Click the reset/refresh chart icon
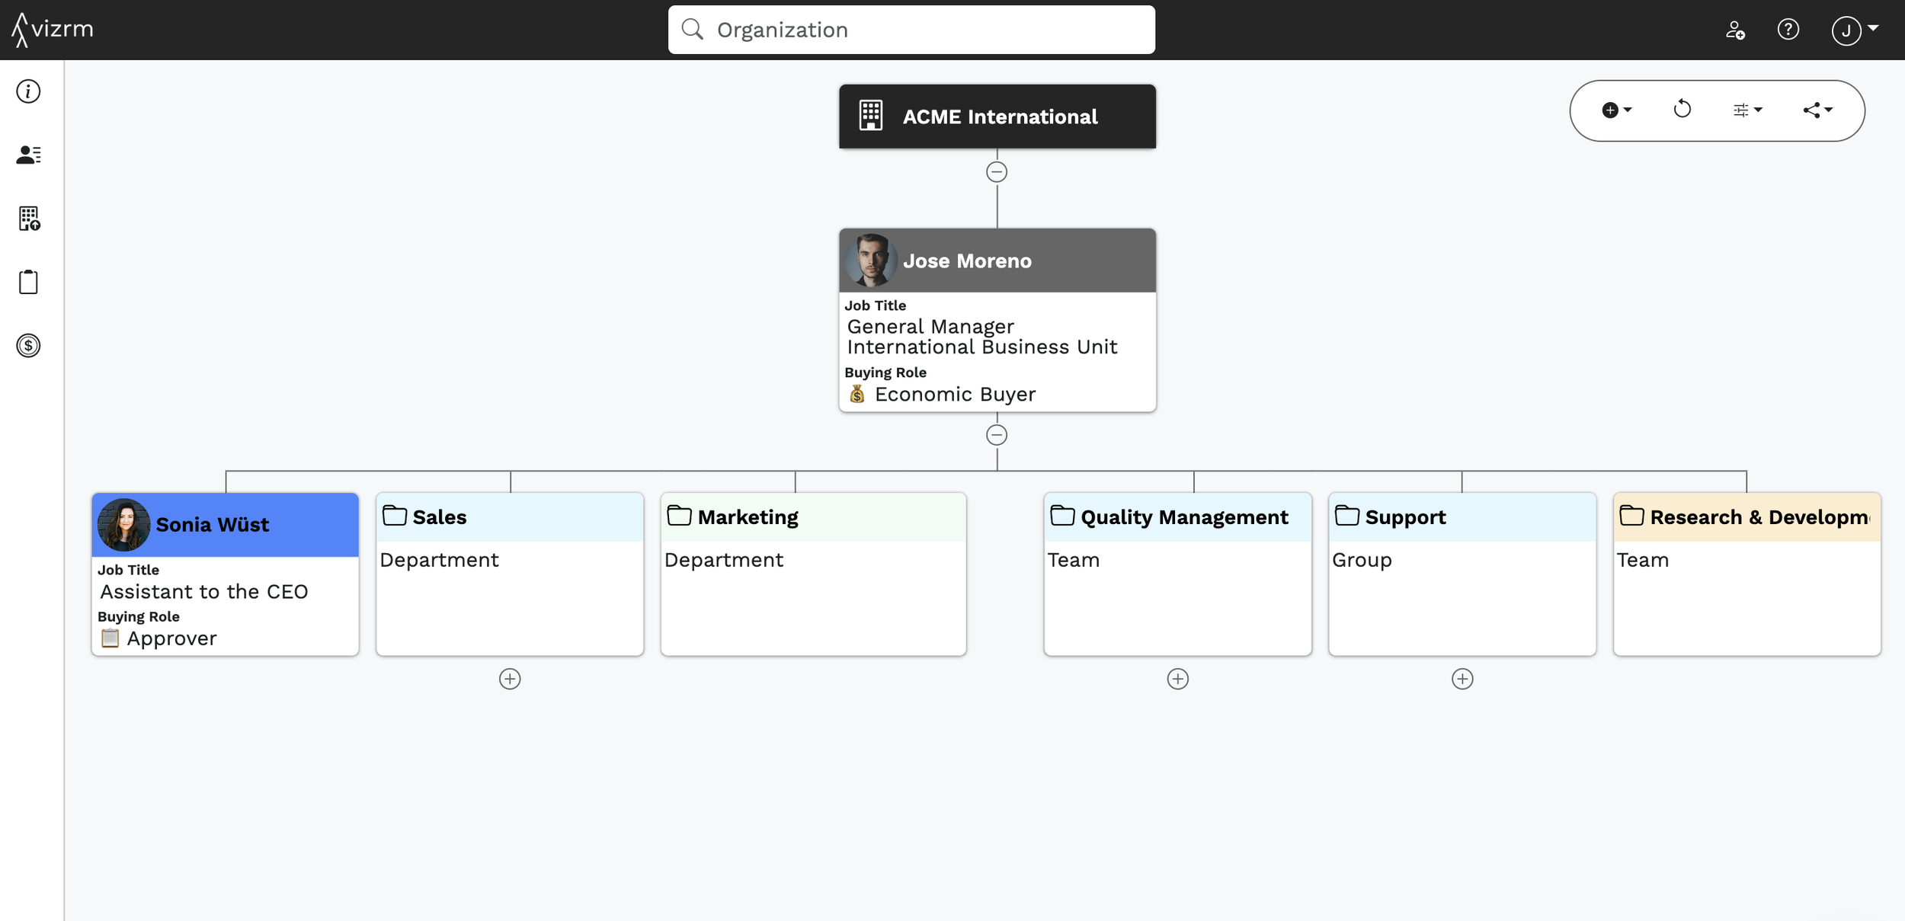 1682,110
